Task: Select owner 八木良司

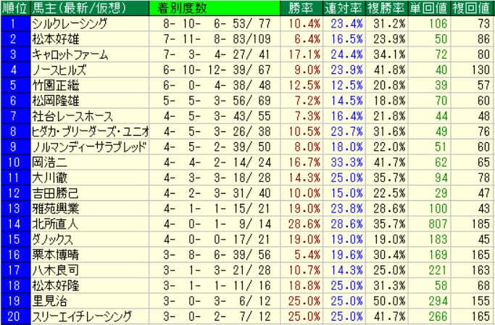Action: point(55,271)
